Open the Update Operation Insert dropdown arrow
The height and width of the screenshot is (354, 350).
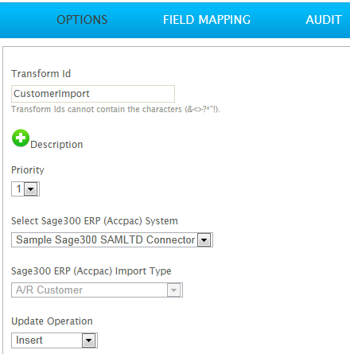click(x=88, y=340)
